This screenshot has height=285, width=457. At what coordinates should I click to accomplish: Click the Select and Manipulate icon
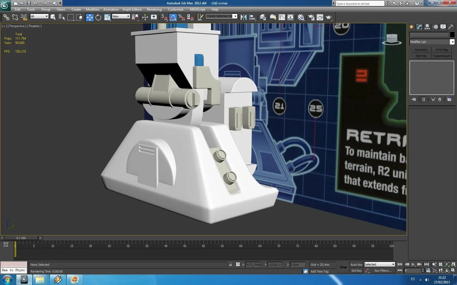[x=145, y=17]
